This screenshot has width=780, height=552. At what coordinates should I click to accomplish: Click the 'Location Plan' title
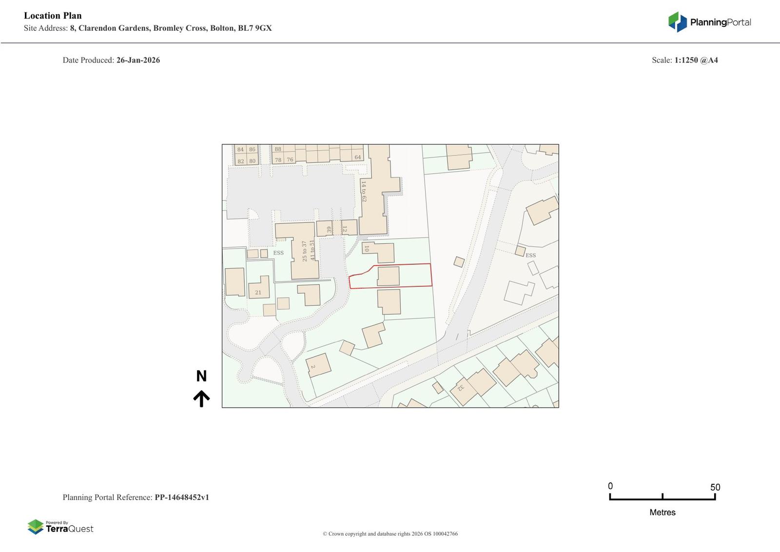[53, 16]
